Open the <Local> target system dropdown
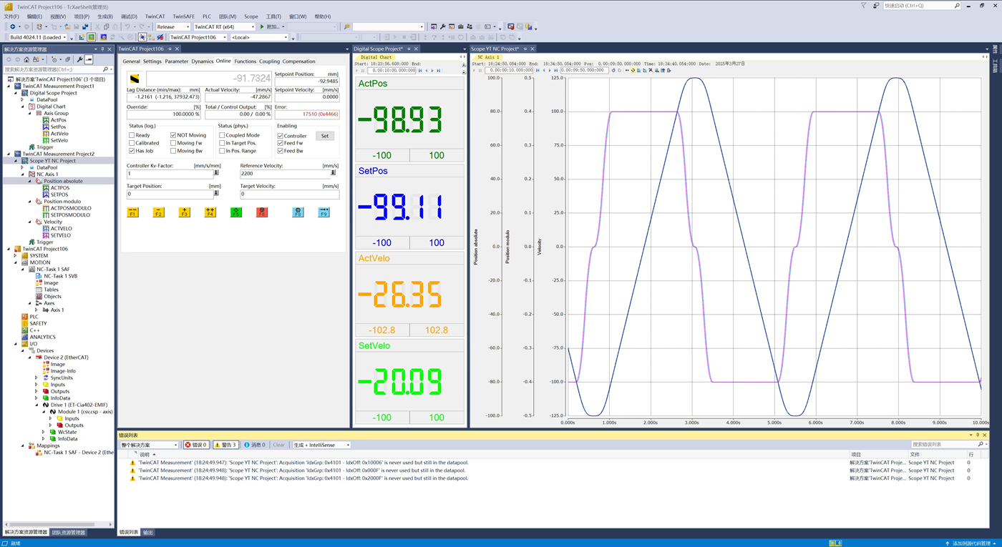The height and width of the screenshot is (547, 1002). tap(259, 37)
